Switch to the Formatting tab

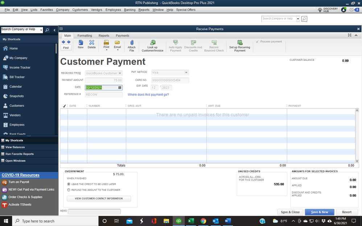click(x=85, y=35)
